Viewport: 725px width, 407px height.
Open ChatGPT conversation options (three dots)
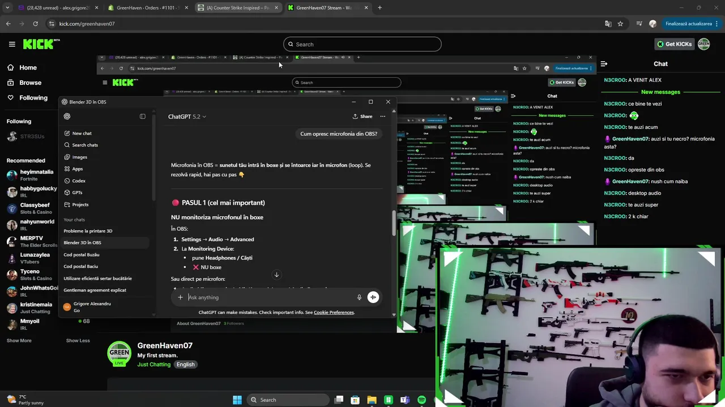click(x=383, y=116)
